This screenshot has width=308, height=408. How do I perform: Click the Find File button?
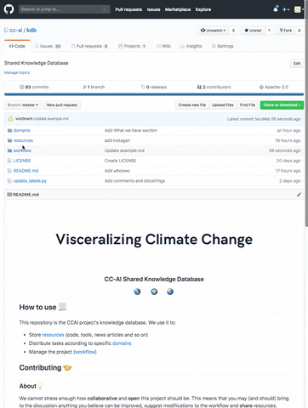(x=248, y=105)
